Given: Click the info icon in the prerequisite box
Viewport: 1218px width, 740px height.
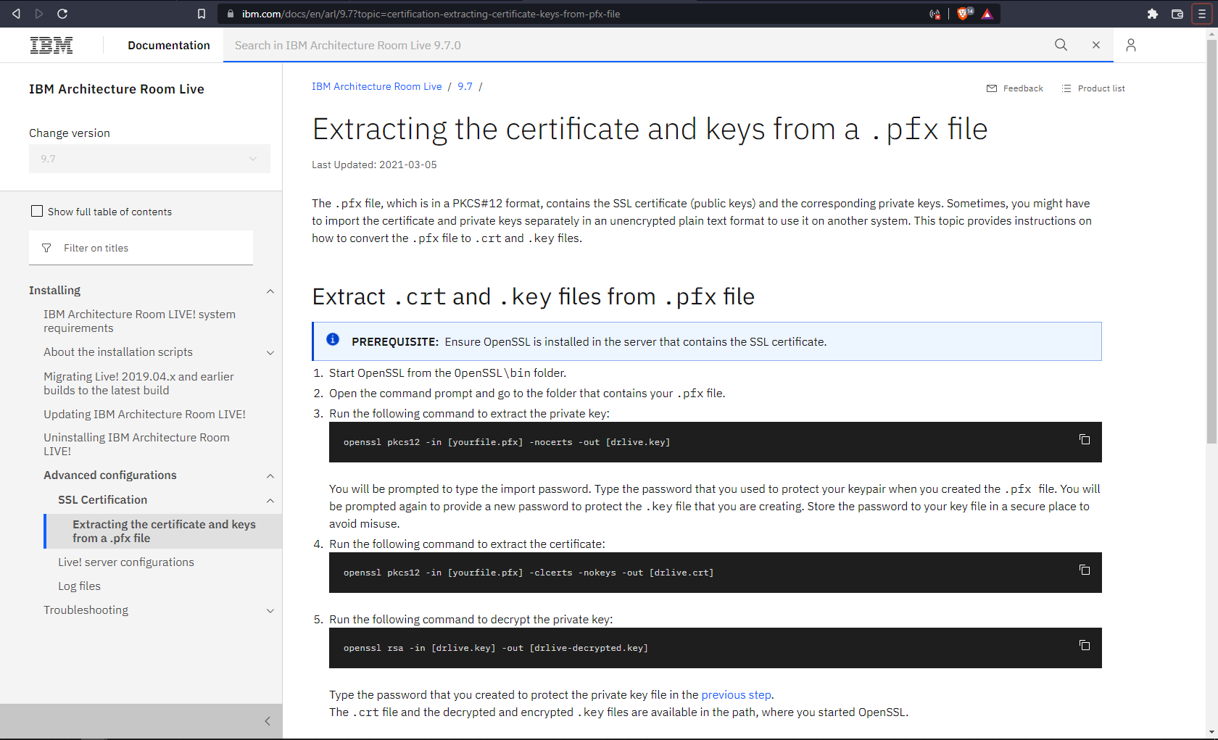Looking at the screenshot, I should click(333, 338).
